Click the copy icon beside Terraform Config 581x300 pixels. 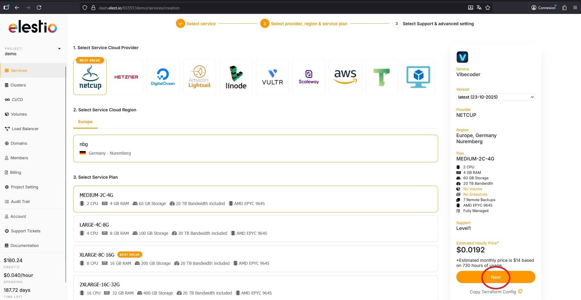520,292
